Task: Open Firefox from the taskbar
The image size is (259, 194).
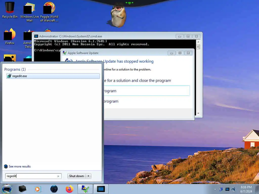Action: [70, 189]
